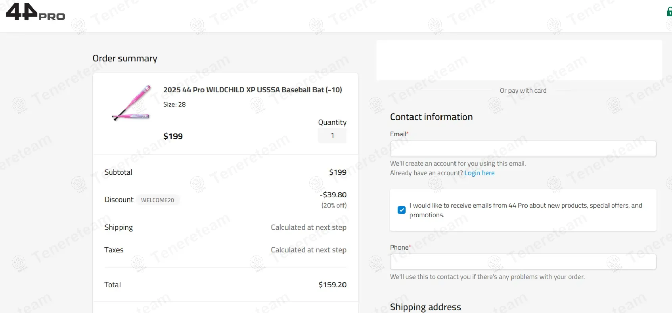The image size is (672, 313).
Task: Follow the "Login here" link
Action: click(x=479, y=173)
